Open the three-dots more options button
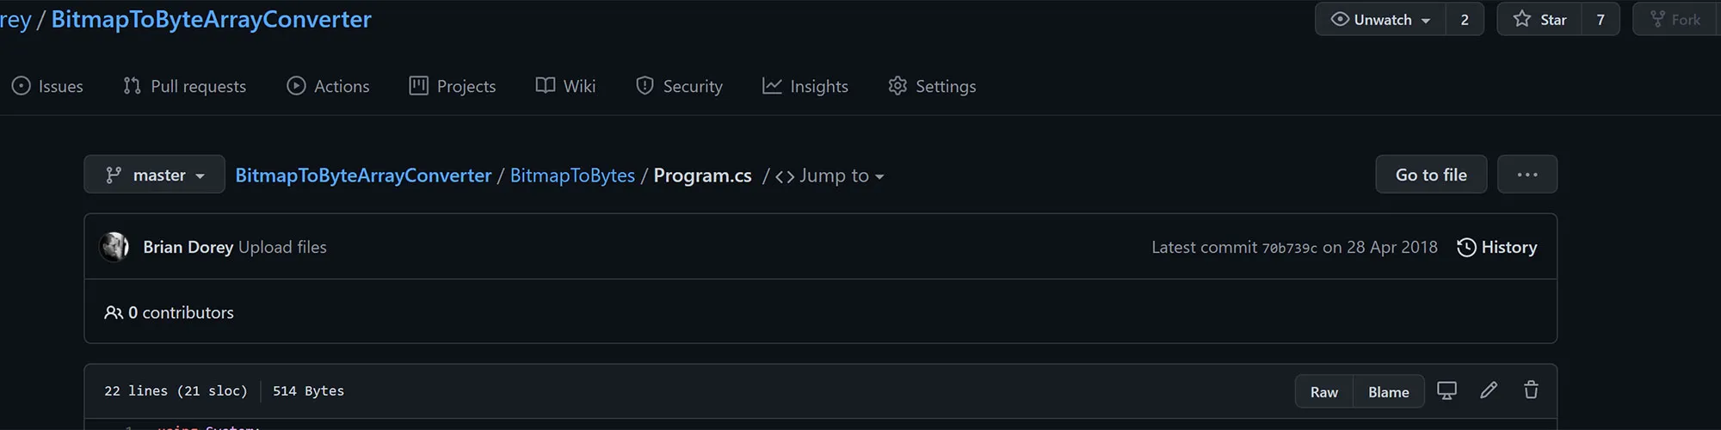The height and width of the screenshot is (430, 1721). (x=1527, y=175)
